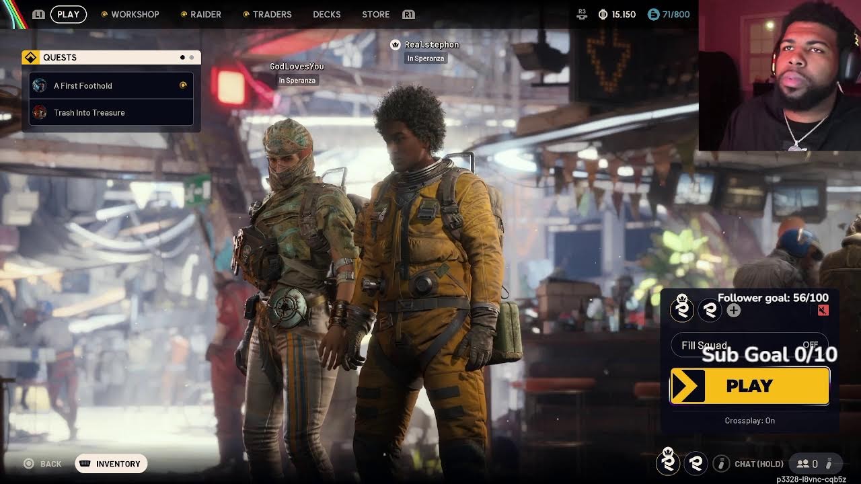Toggle the Fill Squad option
Image resolution: width=861 pixels, height=484 pixels.
coord(750,345)
